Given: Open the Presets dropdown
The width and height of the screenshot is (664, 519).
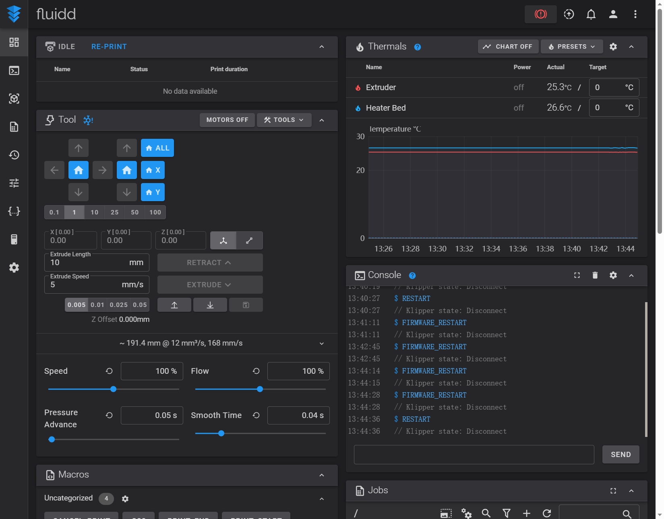Looking at the screenshot, I should (x=572, y=47).
